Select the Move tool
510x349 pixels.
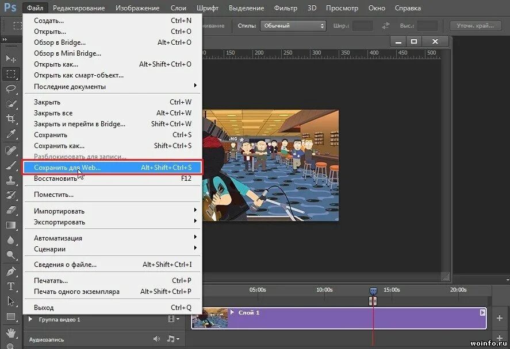(x=11, y=59)
